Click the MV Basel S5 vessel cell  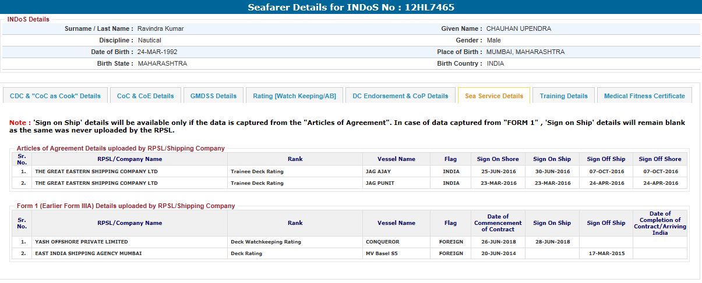click(382, 253)
